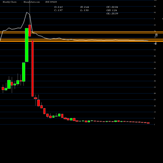The width and height of the screenshot is (163, 163).
Task: Click the peak of the white moving-average line
Action: (x=27, y=12)
